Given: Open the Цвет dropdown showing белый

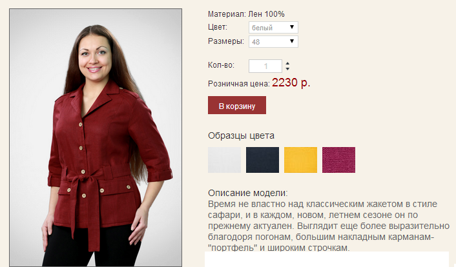Looking at the screenshot, I should [x=273, y=28].
